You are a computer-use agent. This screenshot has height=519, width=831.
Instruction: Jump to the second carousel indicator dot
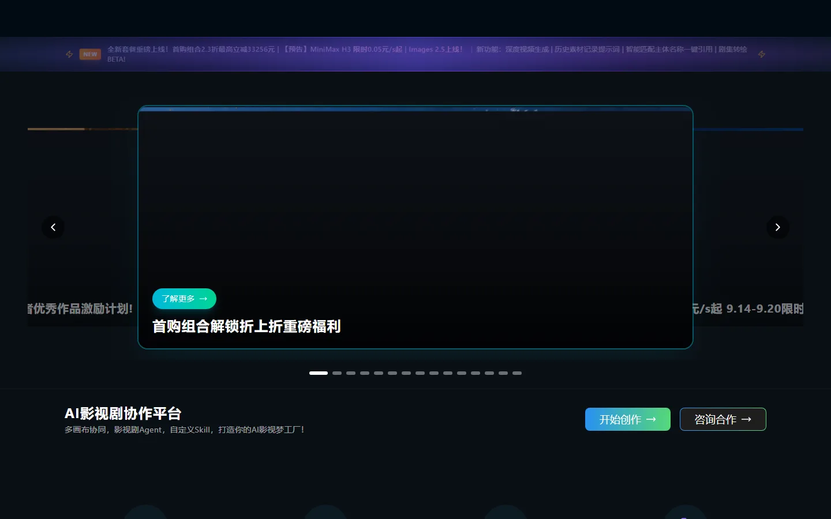pyautogui.click(x=337, y=373)
